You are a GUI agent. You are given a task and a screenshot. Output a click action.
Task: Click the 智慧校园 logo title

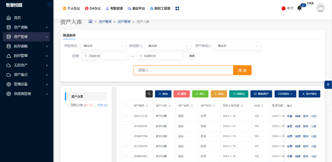point(14,5)
